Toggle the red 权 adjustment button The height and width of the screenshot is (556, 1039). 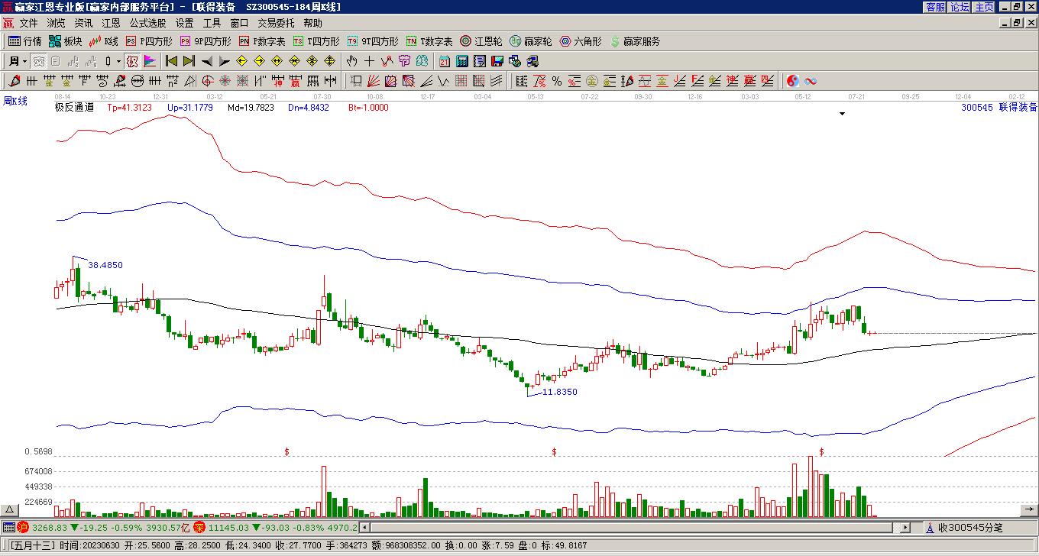tap(131, 61)
